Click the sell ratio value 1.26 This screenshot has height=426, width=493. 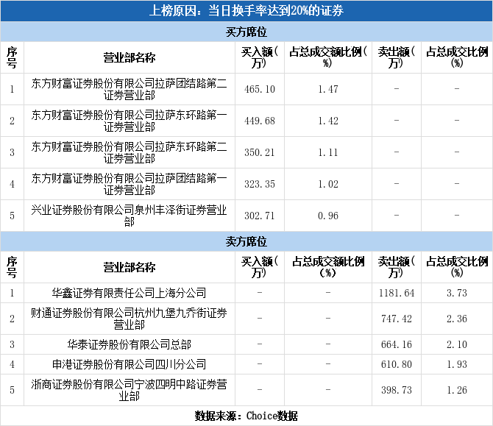pyautogui.click(x=457, y=390)
